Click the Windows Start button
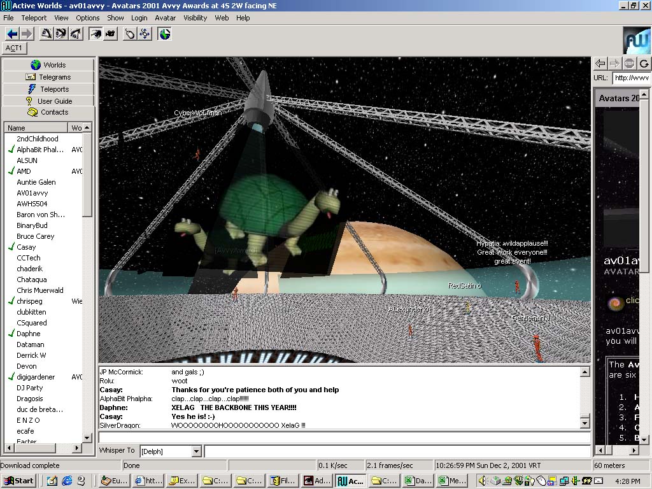This screenshot has height=489, width=652. [18, 481]
